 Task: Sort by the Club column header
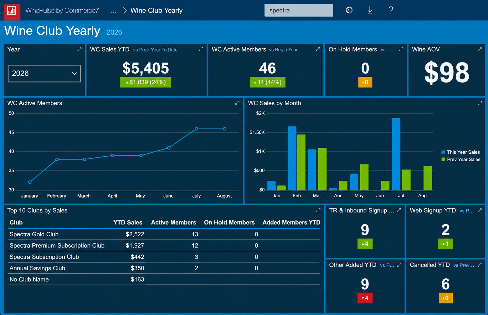coord(16,223)
